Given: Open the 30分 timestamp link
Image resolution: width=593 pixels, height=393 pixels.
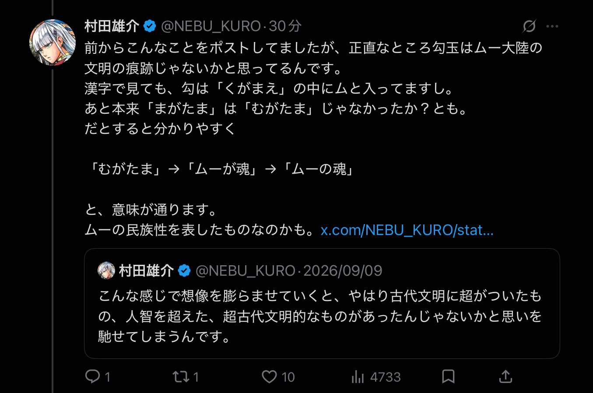Looking at the screenshot, I should [x=285, y=26].
